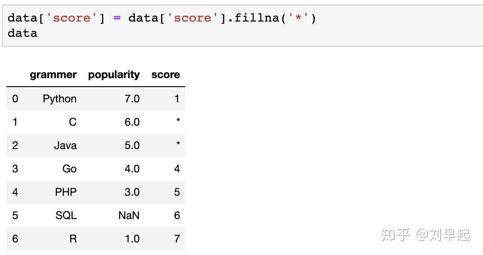Click the fillna code input cell
The width and height of the screenshot is (483, 255).
tap(243, 26)
